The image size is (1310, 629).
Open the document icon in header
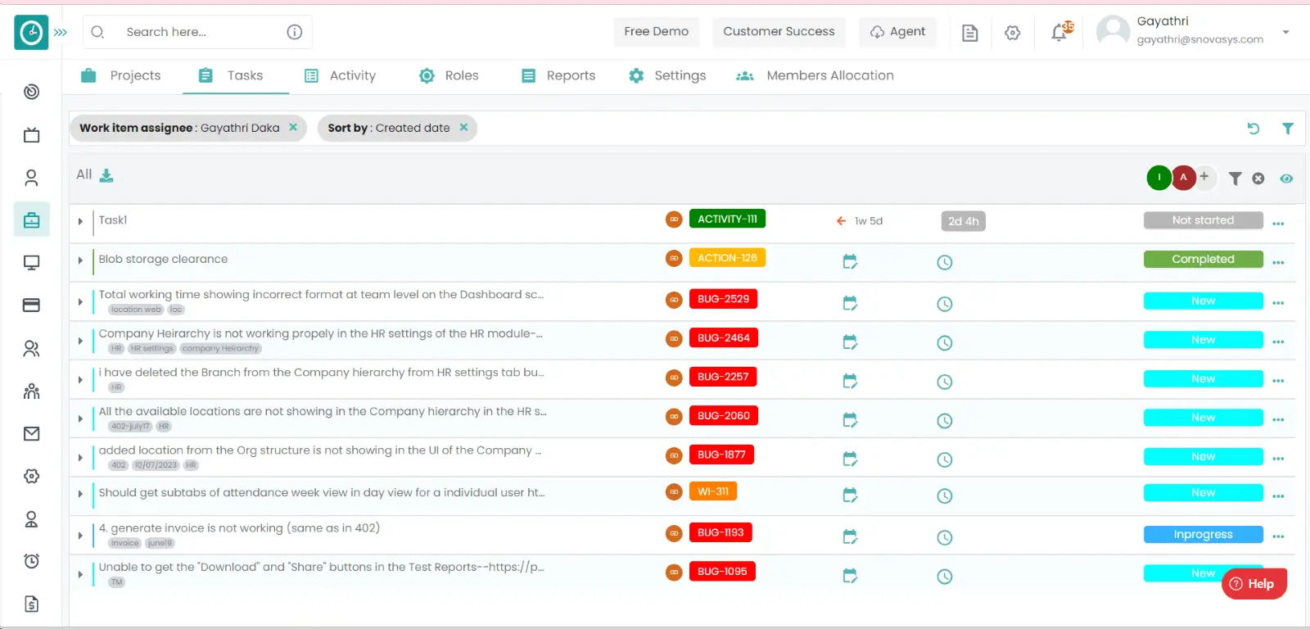[970, 33]
